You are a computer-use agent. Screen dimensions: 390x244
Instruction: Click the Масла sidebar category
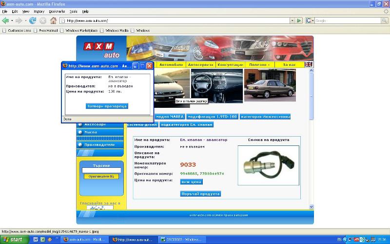[x=91, y=132]
